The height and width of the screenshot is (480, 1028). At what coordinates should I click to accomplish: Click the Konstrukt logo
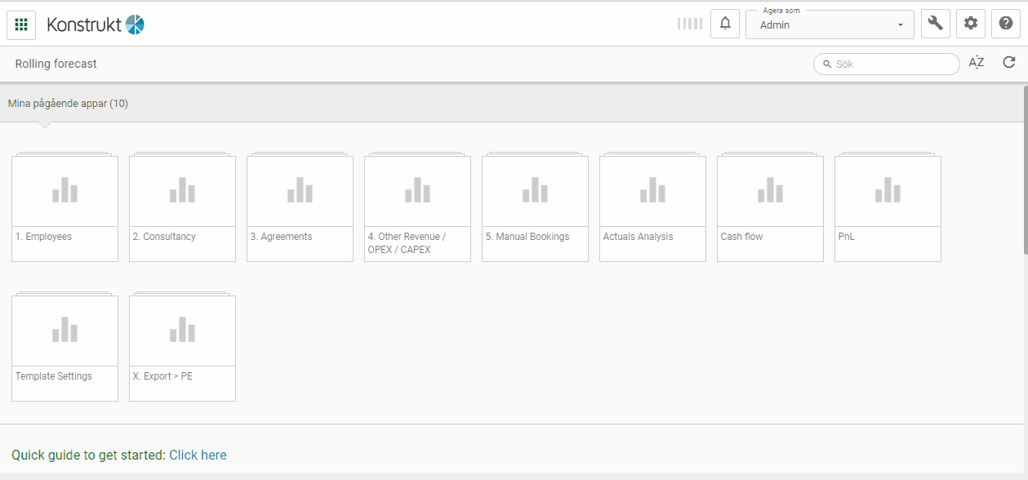(96, 24)
